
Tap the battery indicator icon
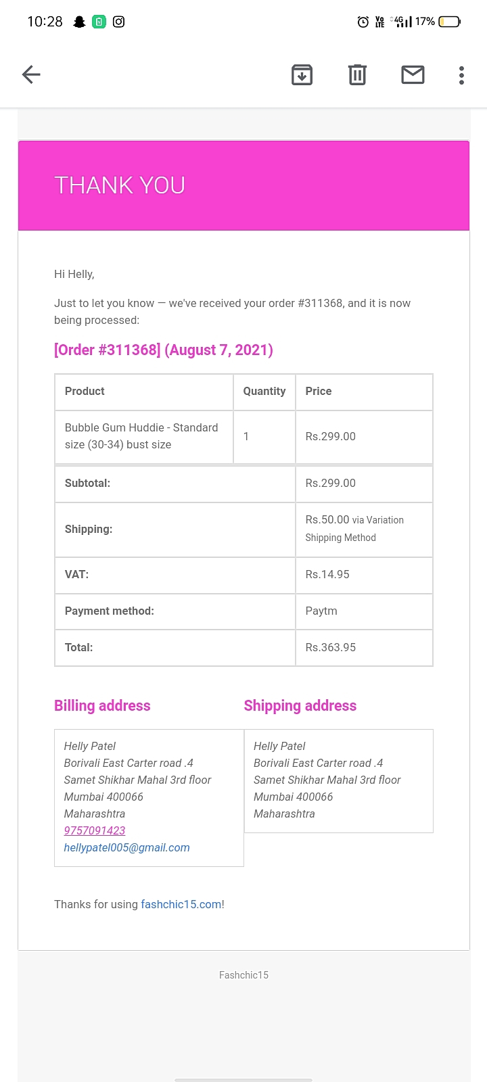[x=449, y=22]
